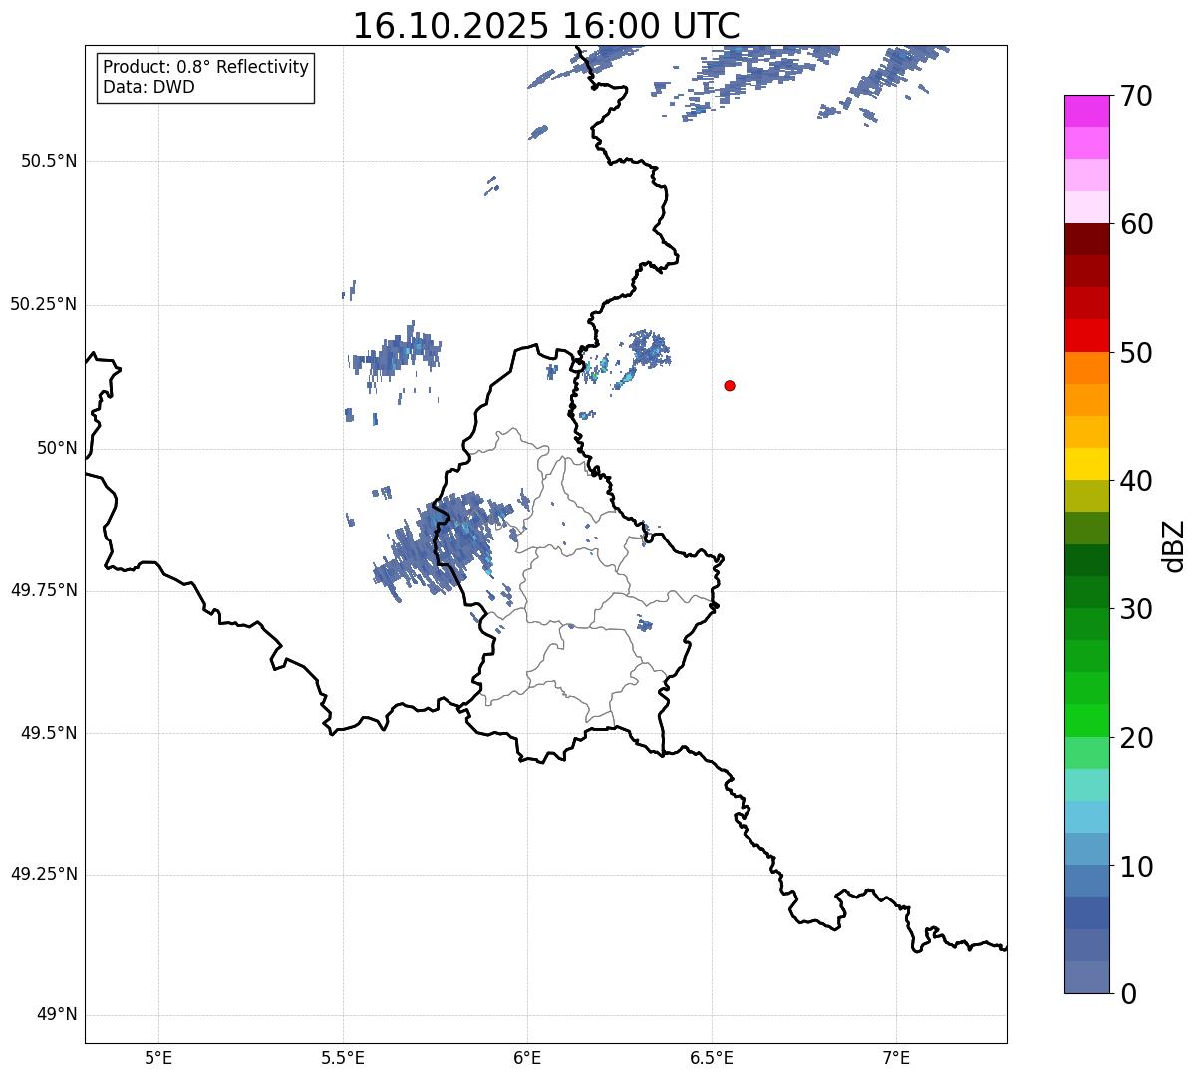Viewport: 1198px width, 1078px height.
Task: Click the bright green colorbar swatch above 20
Action: (1086, 720)
